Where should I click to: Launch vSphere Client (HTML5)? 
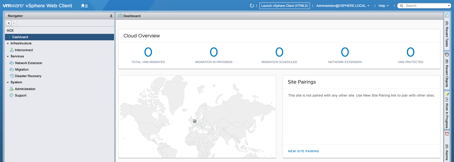tap(284, 6)
